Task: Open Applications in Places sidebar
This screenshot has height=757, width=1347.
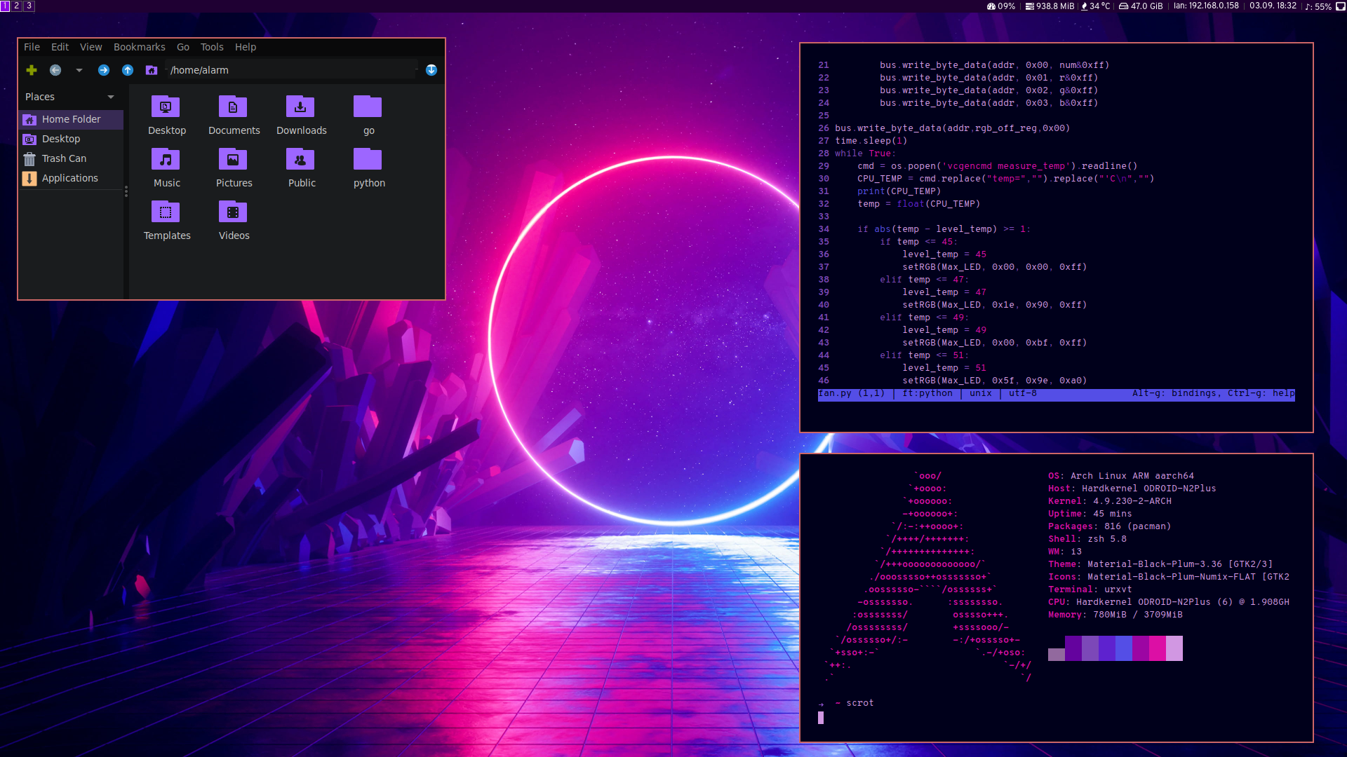Action: click(x=69, y=178)
